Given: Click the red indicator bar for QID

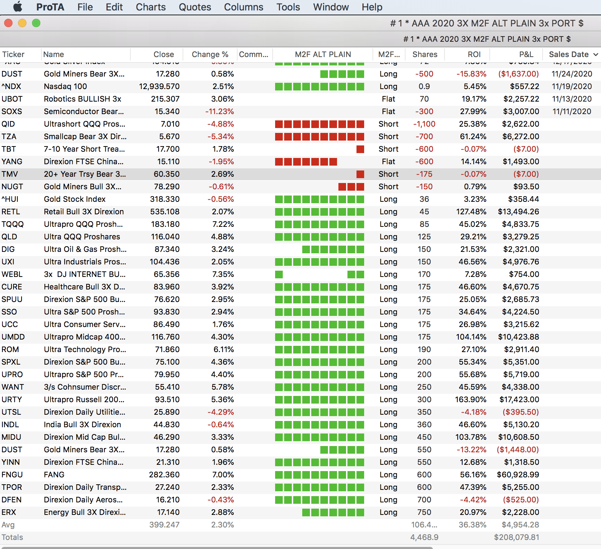Looking at the screenshot, I should tap(319, 124).
